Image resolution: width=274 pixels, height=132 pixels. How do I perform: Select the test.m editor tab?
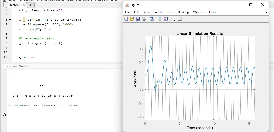tap(14, 5)
